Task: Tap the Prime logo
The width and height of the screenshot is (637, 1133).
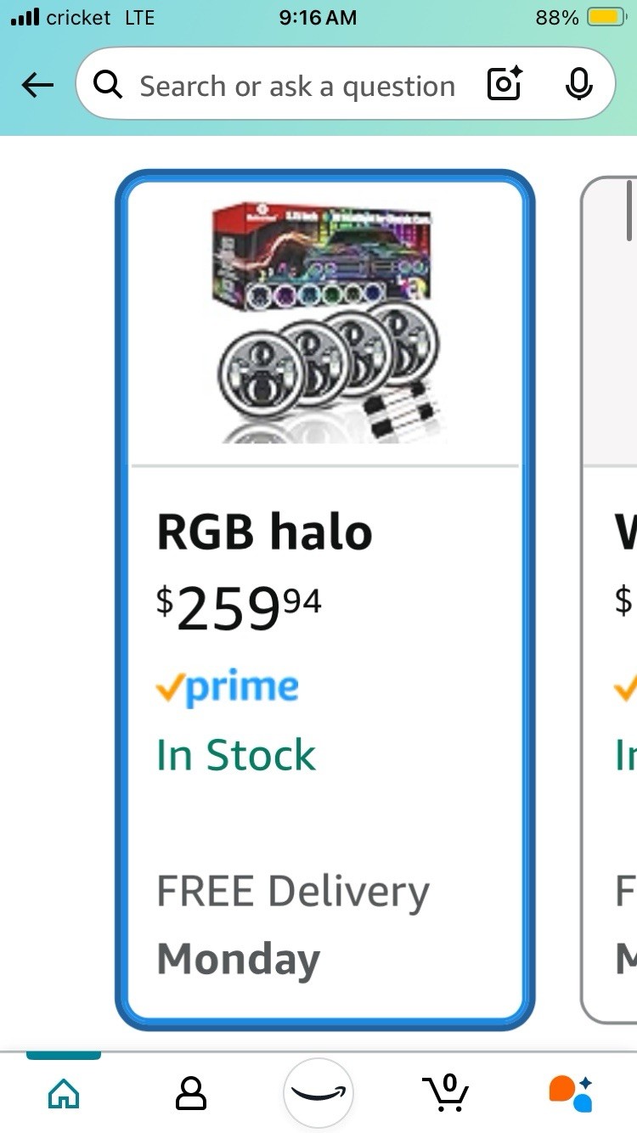Action: point(228,687)
